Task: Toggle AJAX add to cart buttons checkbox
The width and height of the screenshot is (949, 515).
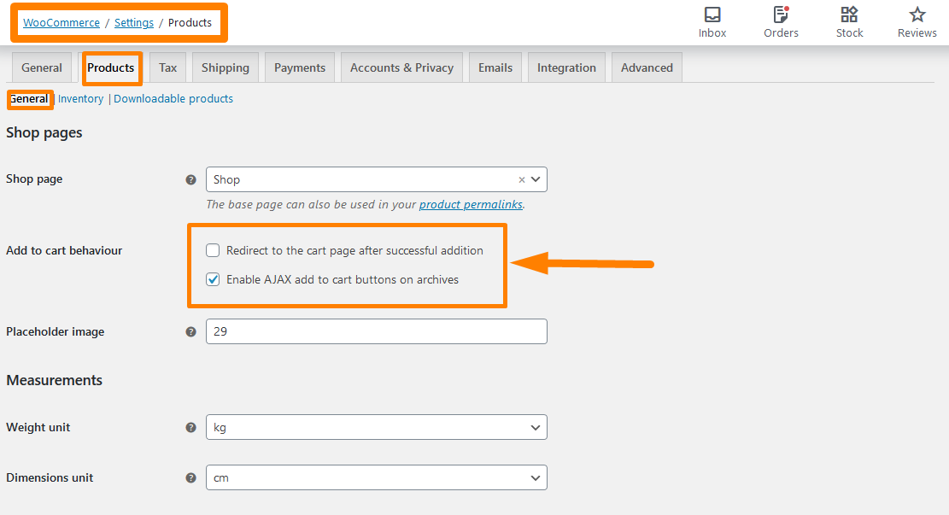Action: point(213,279)
